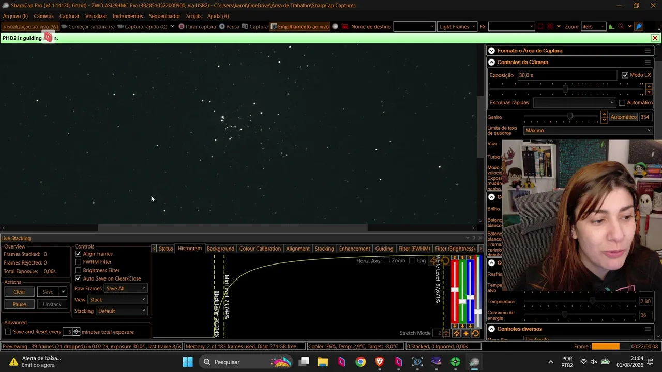Click the bottom reset colour sliders icon

coord(475,333)
